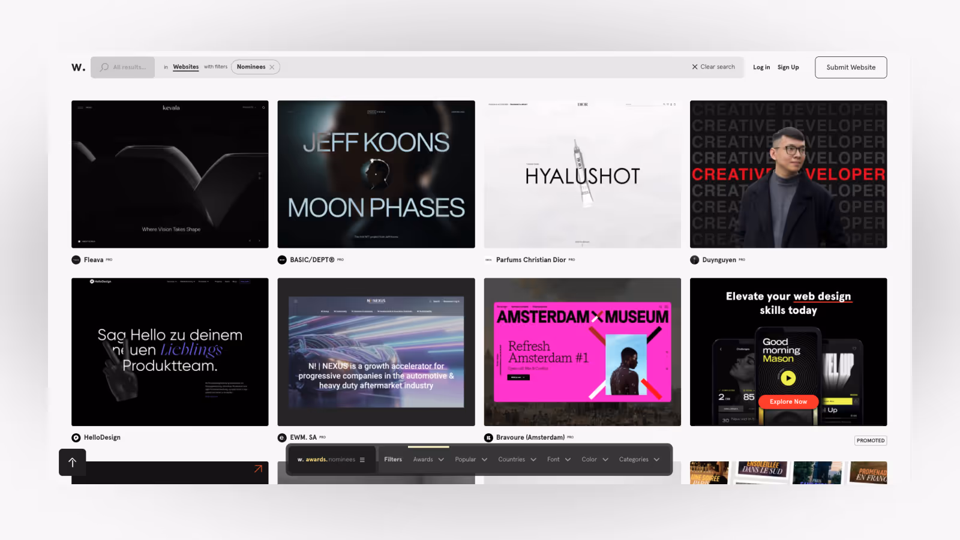Open the French posters thumbnail
The image size is (960, 540).
click(x=788, y=473)
